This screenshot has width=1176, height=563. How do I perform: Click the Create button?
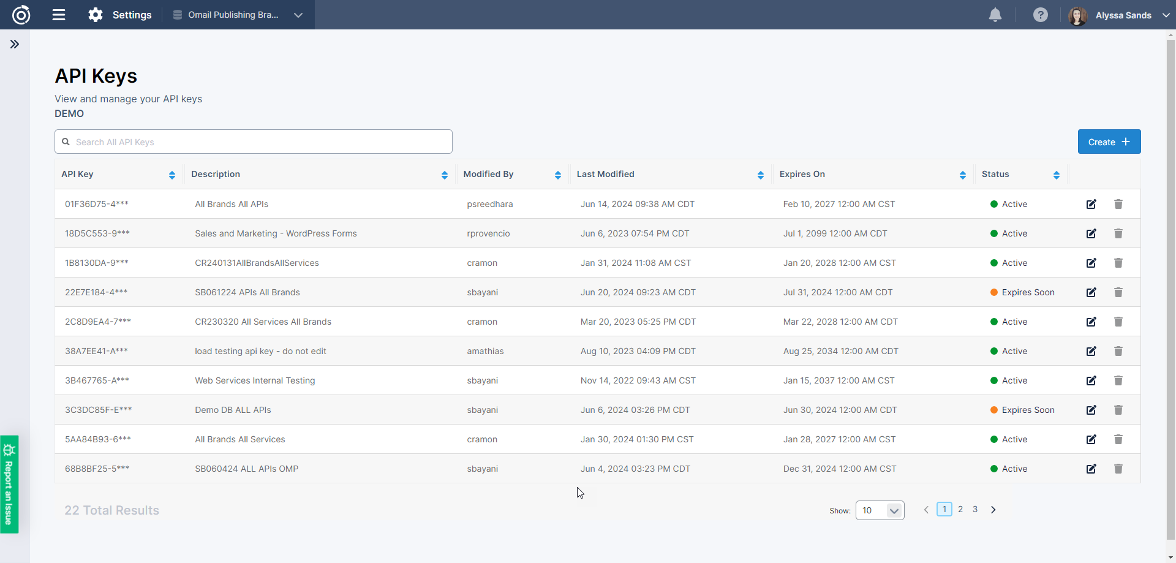[1109, 142]
